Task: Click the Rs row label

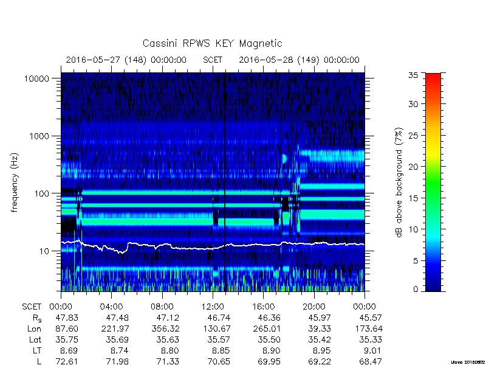Action: coord(37,318)
